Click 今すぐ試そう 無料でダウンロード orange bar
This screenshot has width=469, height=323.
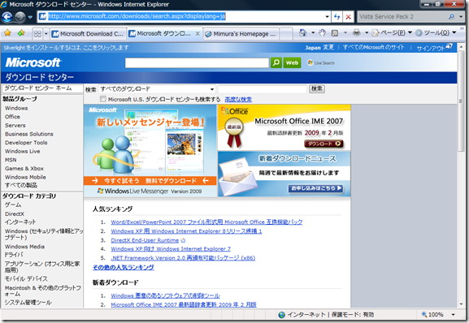point(150,181)
